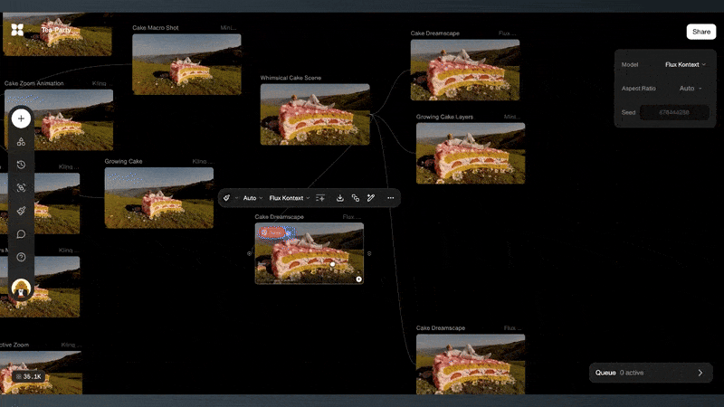Click the Growing Cake Layers node title
724x407 pixels.
(444, 117)
